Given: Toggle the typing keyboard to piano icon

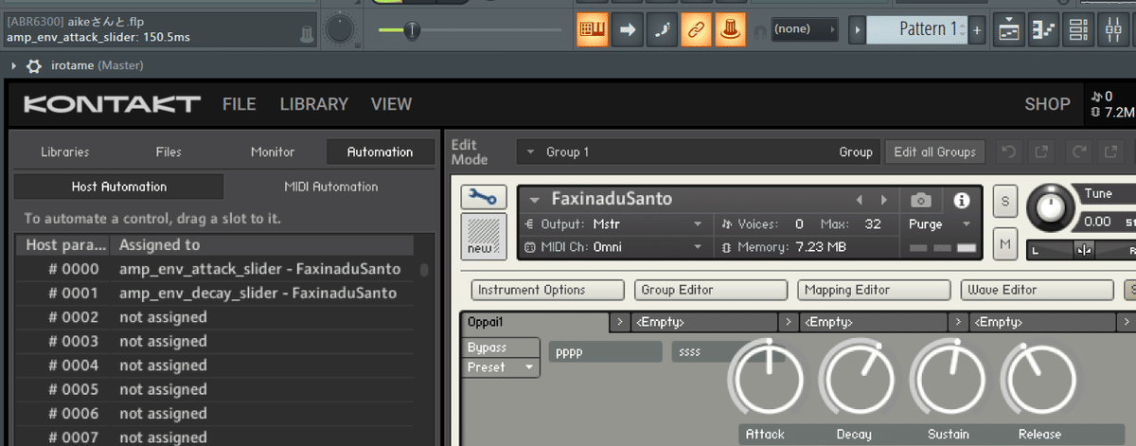Looking at the screenshot, I should (593, 29).
